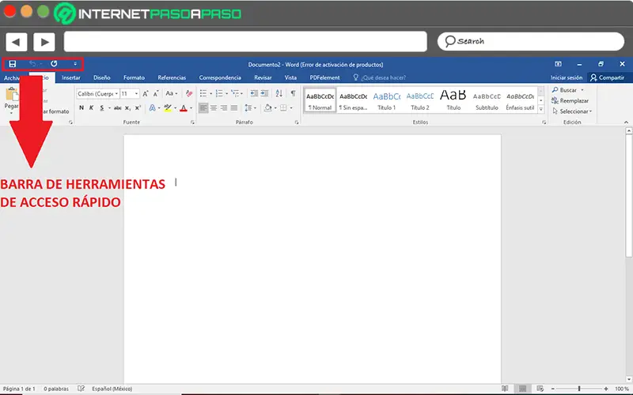
Task: Open the Seleccionar dropdown
Action: coord(572,111)
